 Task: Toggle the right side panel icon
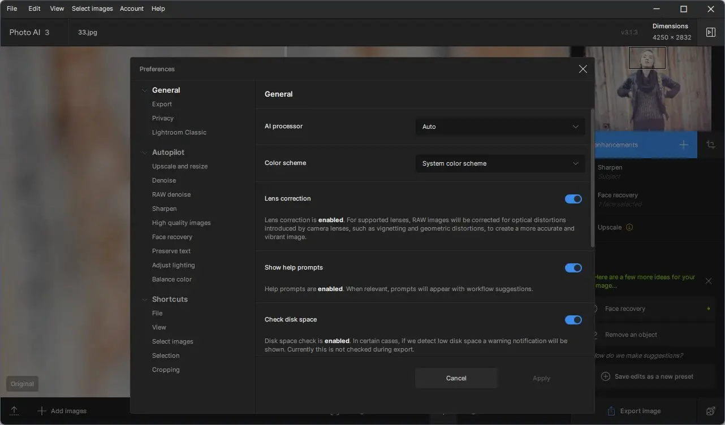pyautogui.click(x=711, y=32)
